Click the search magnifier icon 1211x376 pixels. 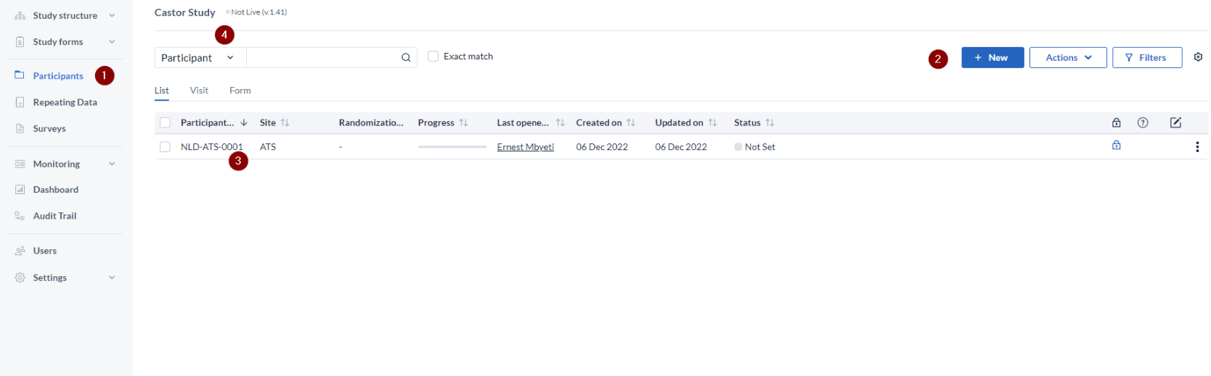(406, 58)
